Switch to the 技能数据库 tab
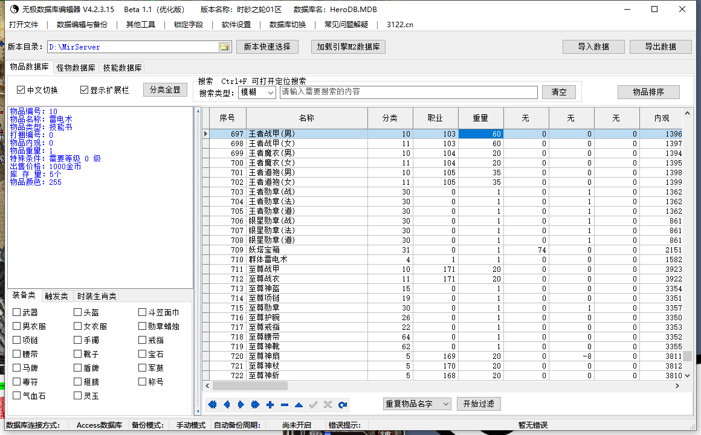Image resolution: width=701 pixels, height=435 pixels. point(123,68)
